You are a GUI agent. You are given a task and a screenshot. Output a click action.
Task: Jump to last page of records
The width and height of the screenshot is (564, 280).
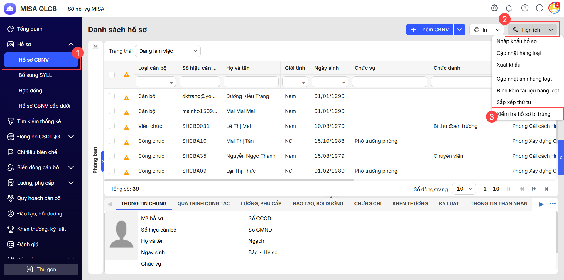coord(546,189)
